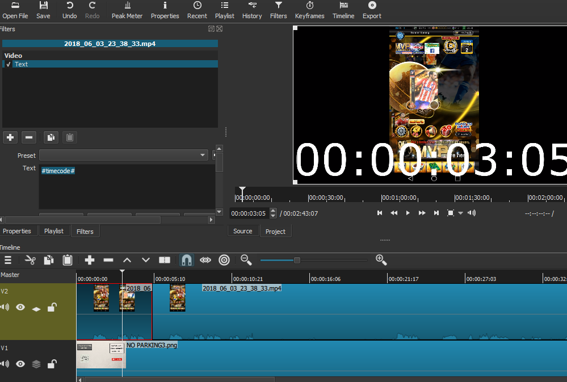
Task: Zoom out the timeline
Action: (246, 260)
